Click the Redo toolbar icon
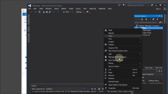Image resolution: width=168 pixels, height=94 pixels. tap(58, 12)
